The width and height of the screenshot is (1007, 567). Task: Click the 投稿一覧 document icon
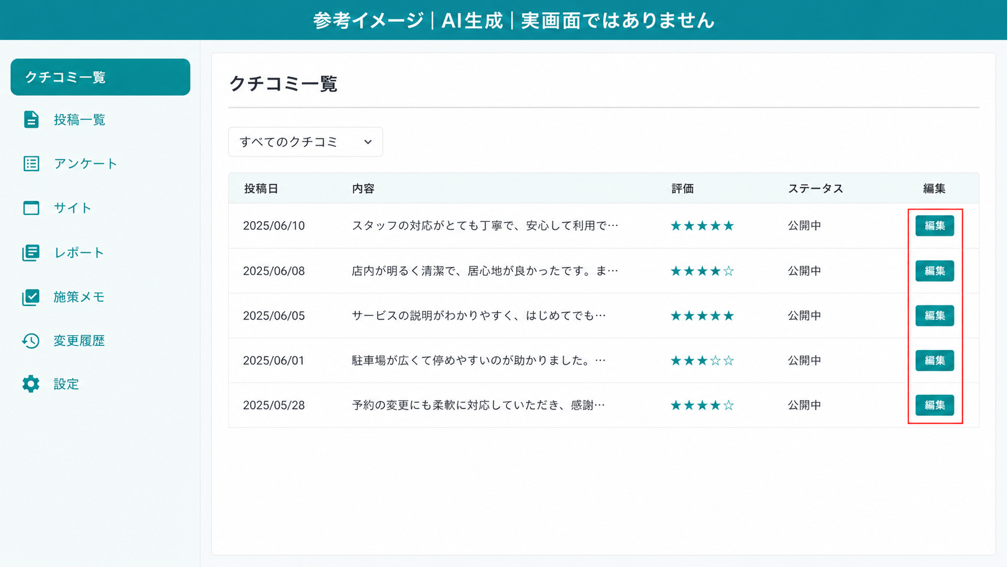tap(31, 119)
